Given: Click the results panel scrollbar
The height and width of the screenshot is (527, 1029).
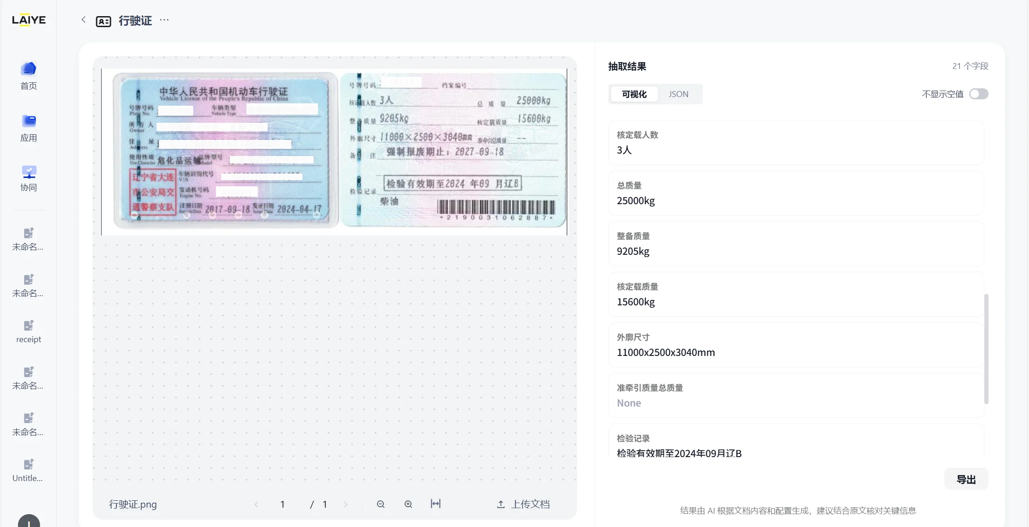Looking at the screenshot, I should tap(986, 349).
